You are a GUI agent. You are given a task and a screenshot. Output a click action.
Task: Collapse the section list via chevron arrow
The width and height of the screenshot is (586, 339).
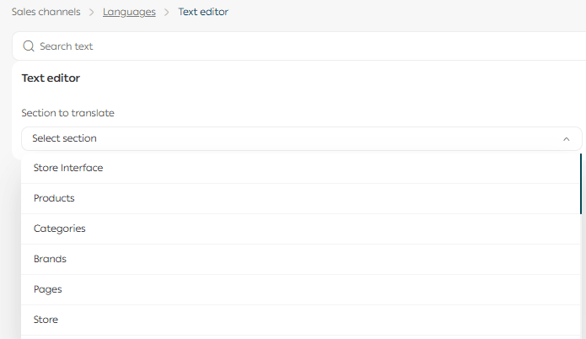566,139
